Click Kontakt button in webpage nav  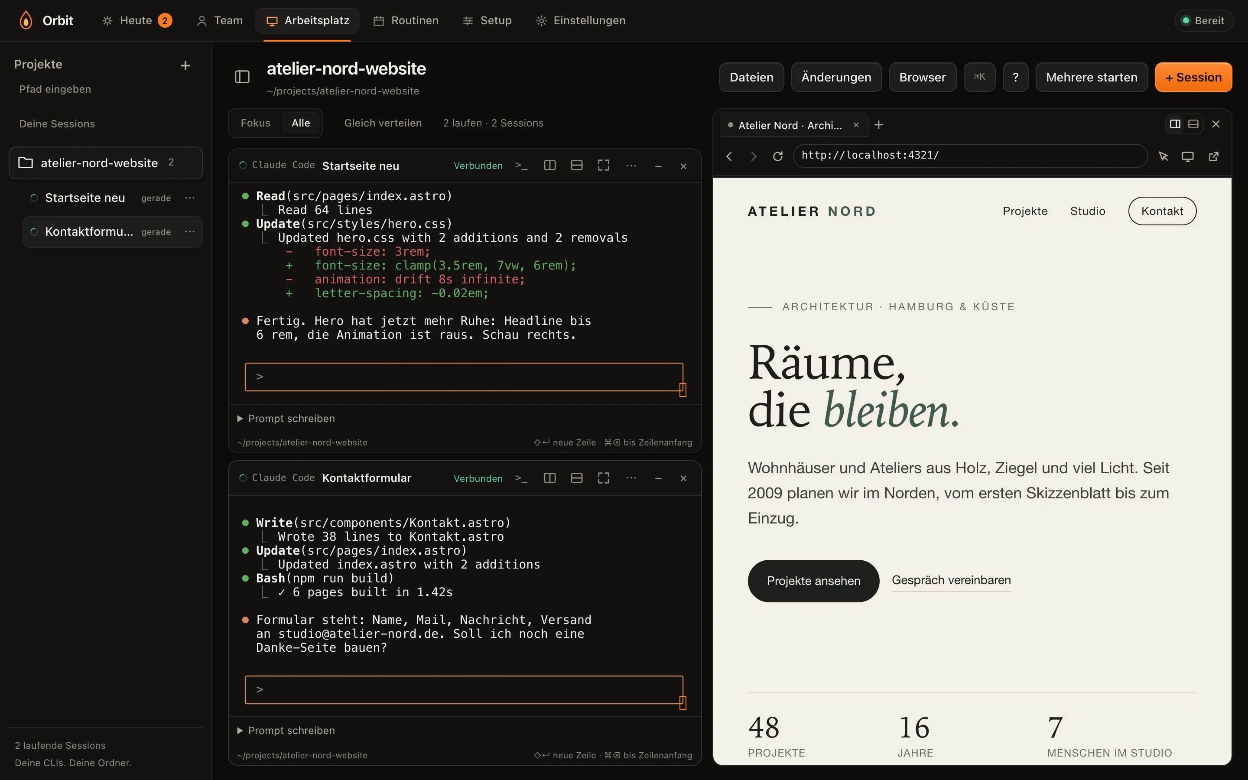tap(1162, 211)
